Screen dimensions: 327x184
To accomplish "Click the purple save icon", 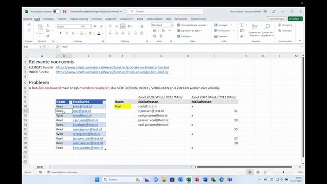I will pyautogui.click(x=65, y=11).
